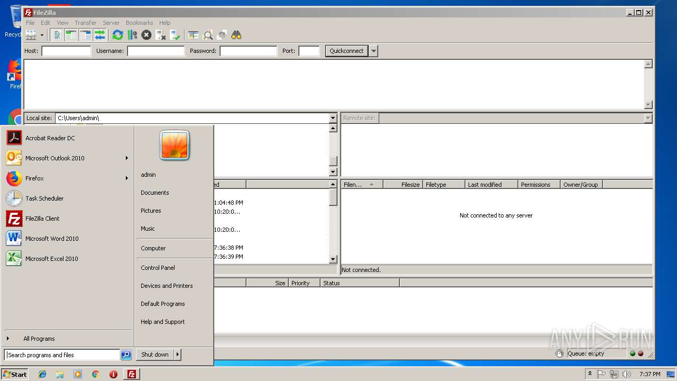This screenshot has width=677, height=381.
Task: Expand All Programs list
Action: pyautogui.click(x=68, y=339)
